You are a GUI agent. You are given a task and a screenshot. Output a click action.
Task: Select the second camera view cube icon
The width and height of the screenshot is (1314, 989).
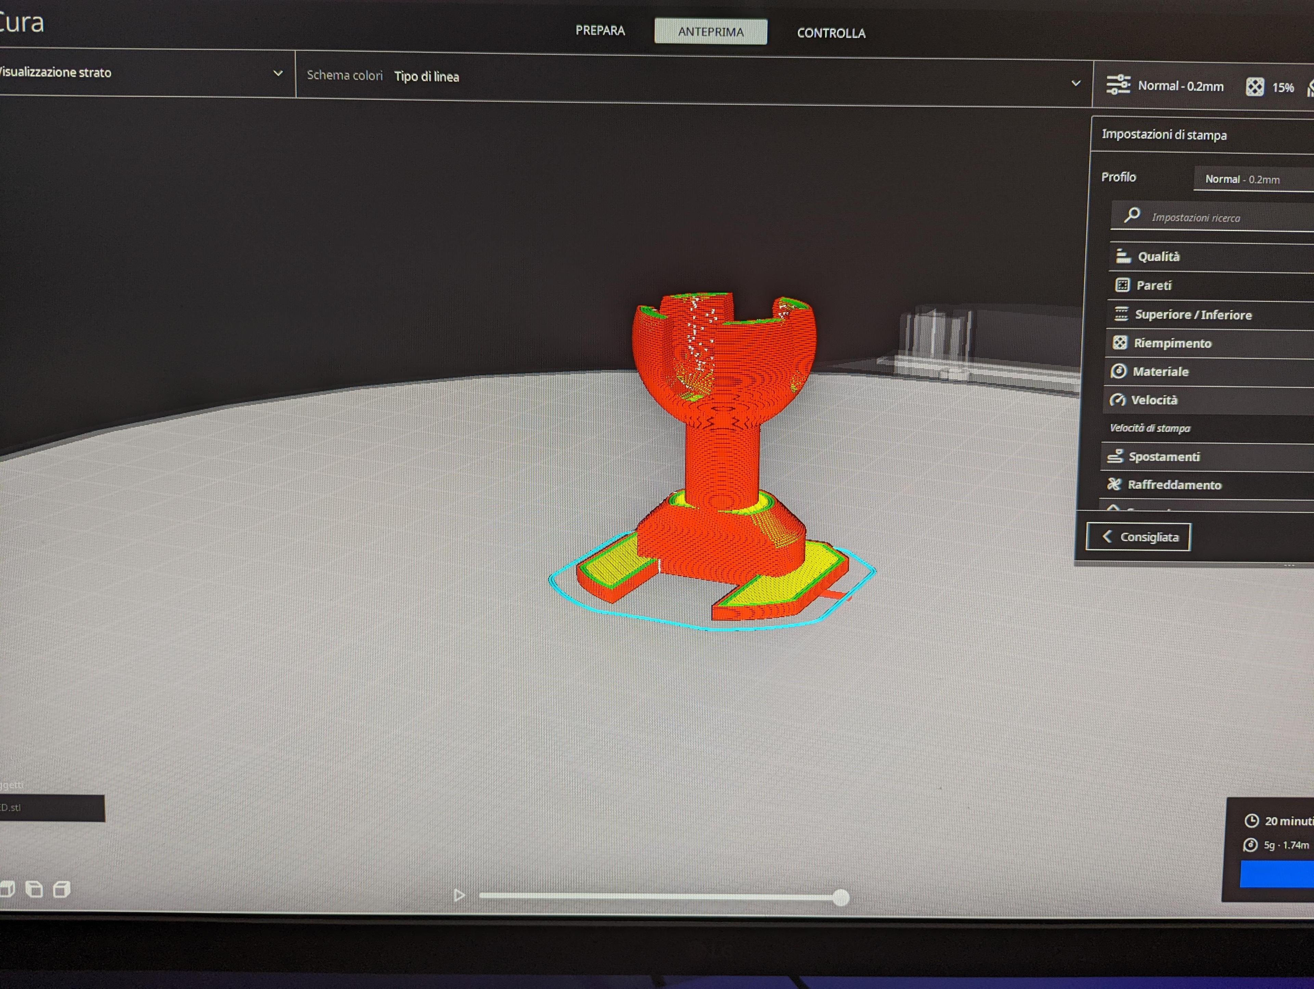34,889
